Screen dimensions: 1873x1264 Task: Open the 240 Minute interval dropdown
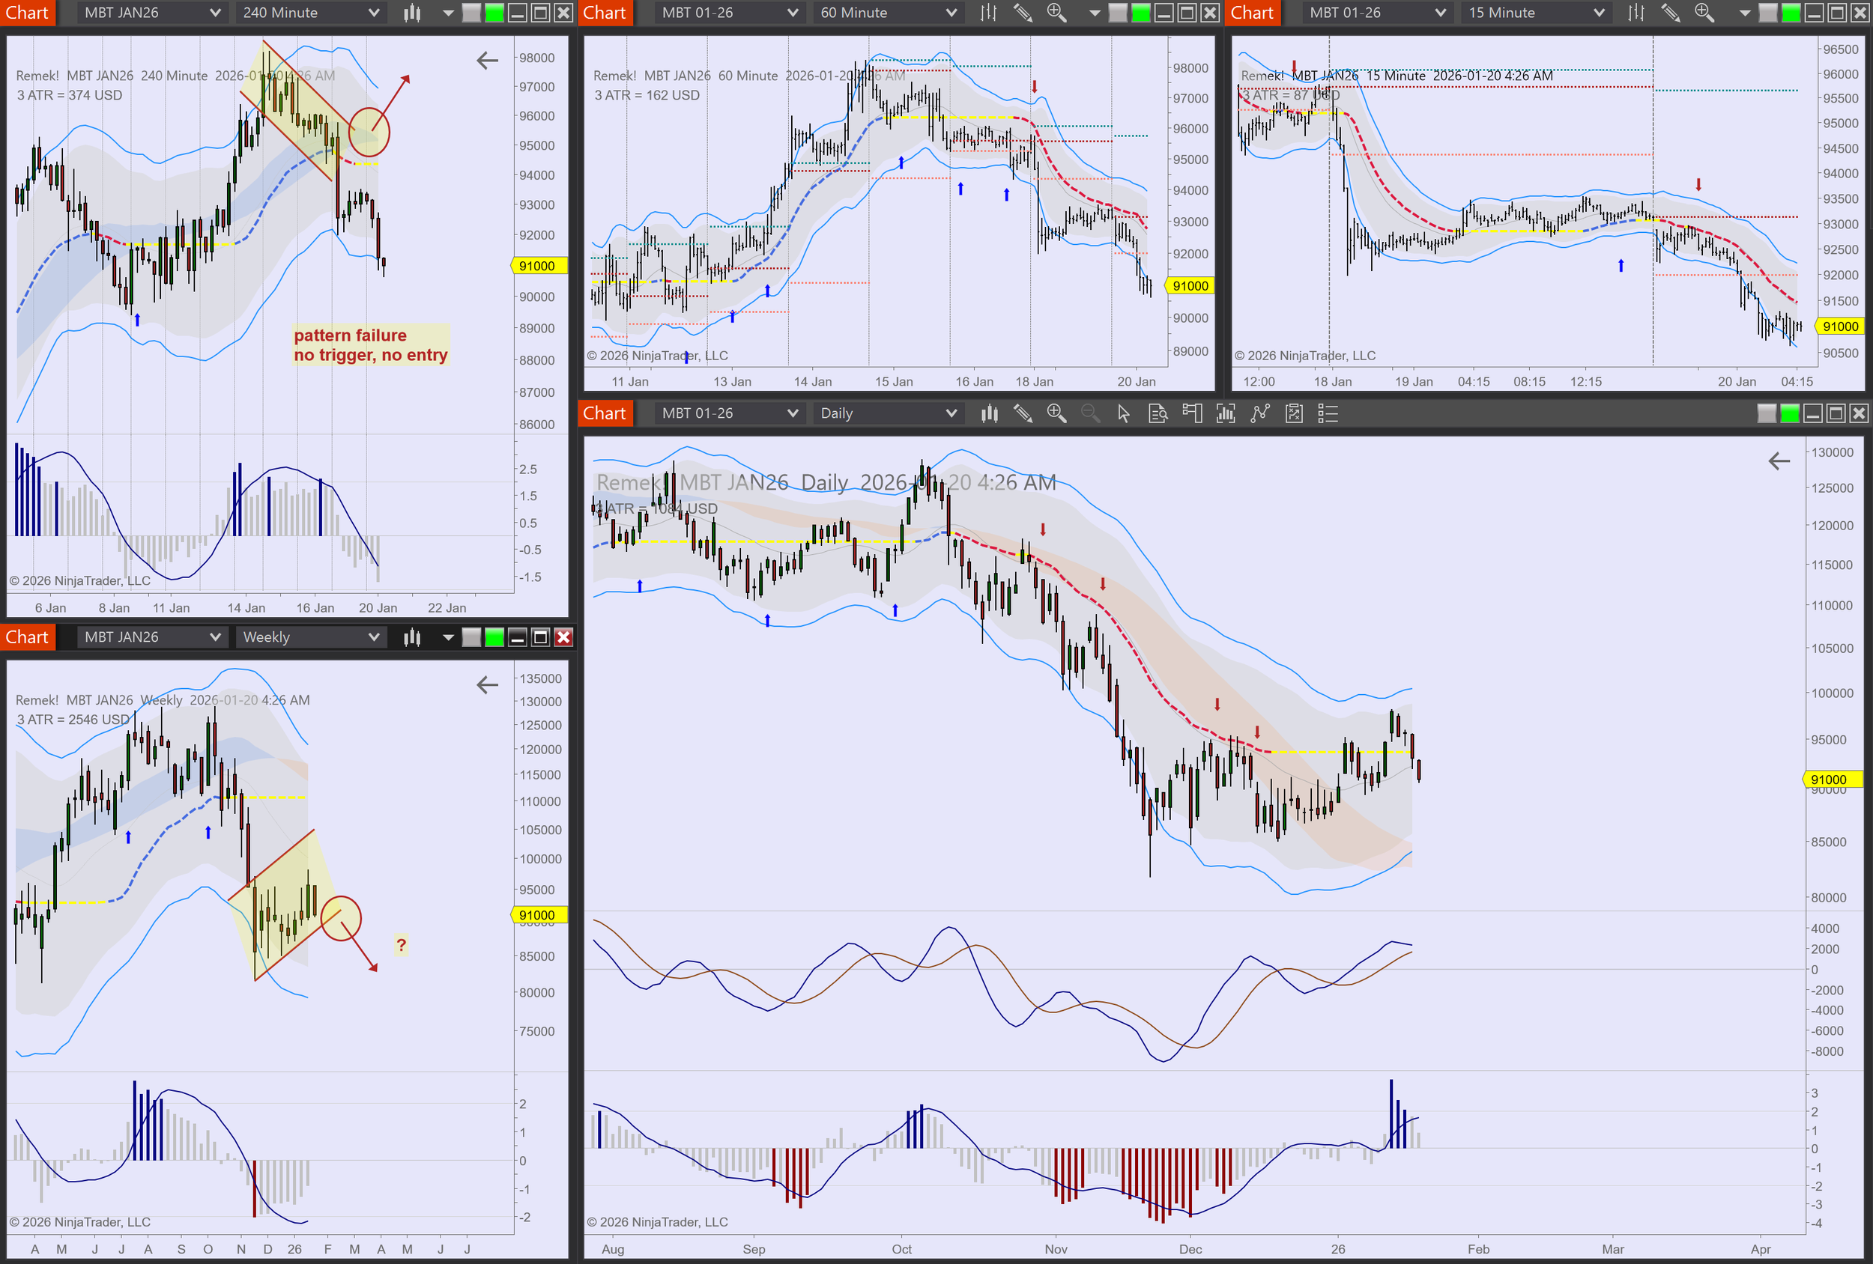[310, 12]
